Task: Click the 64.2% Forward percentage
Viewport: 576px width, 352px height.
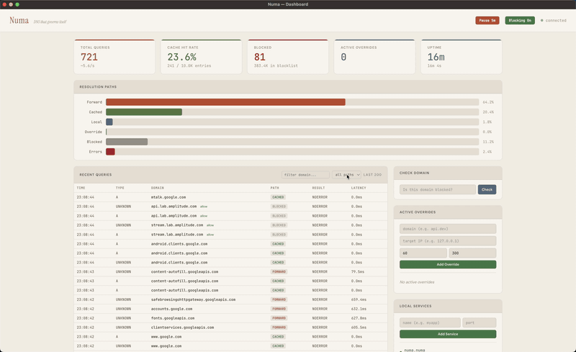Action: [x=488, y=102]
